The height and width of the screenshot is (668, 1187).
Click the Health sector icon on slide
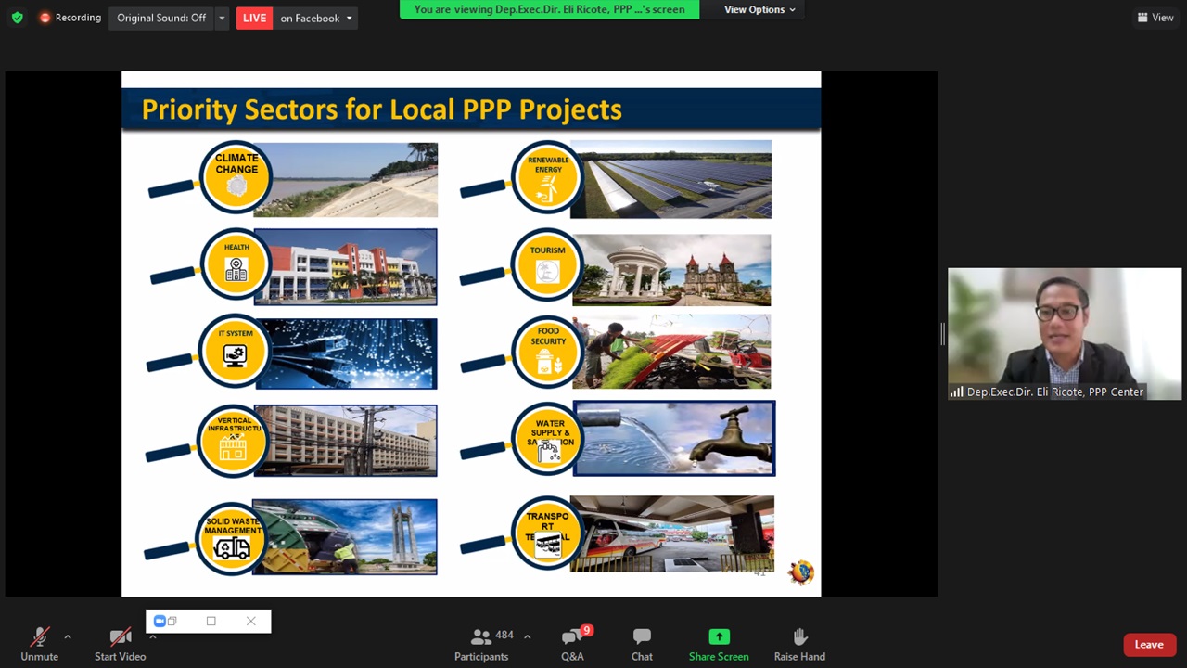coord(236,265)
